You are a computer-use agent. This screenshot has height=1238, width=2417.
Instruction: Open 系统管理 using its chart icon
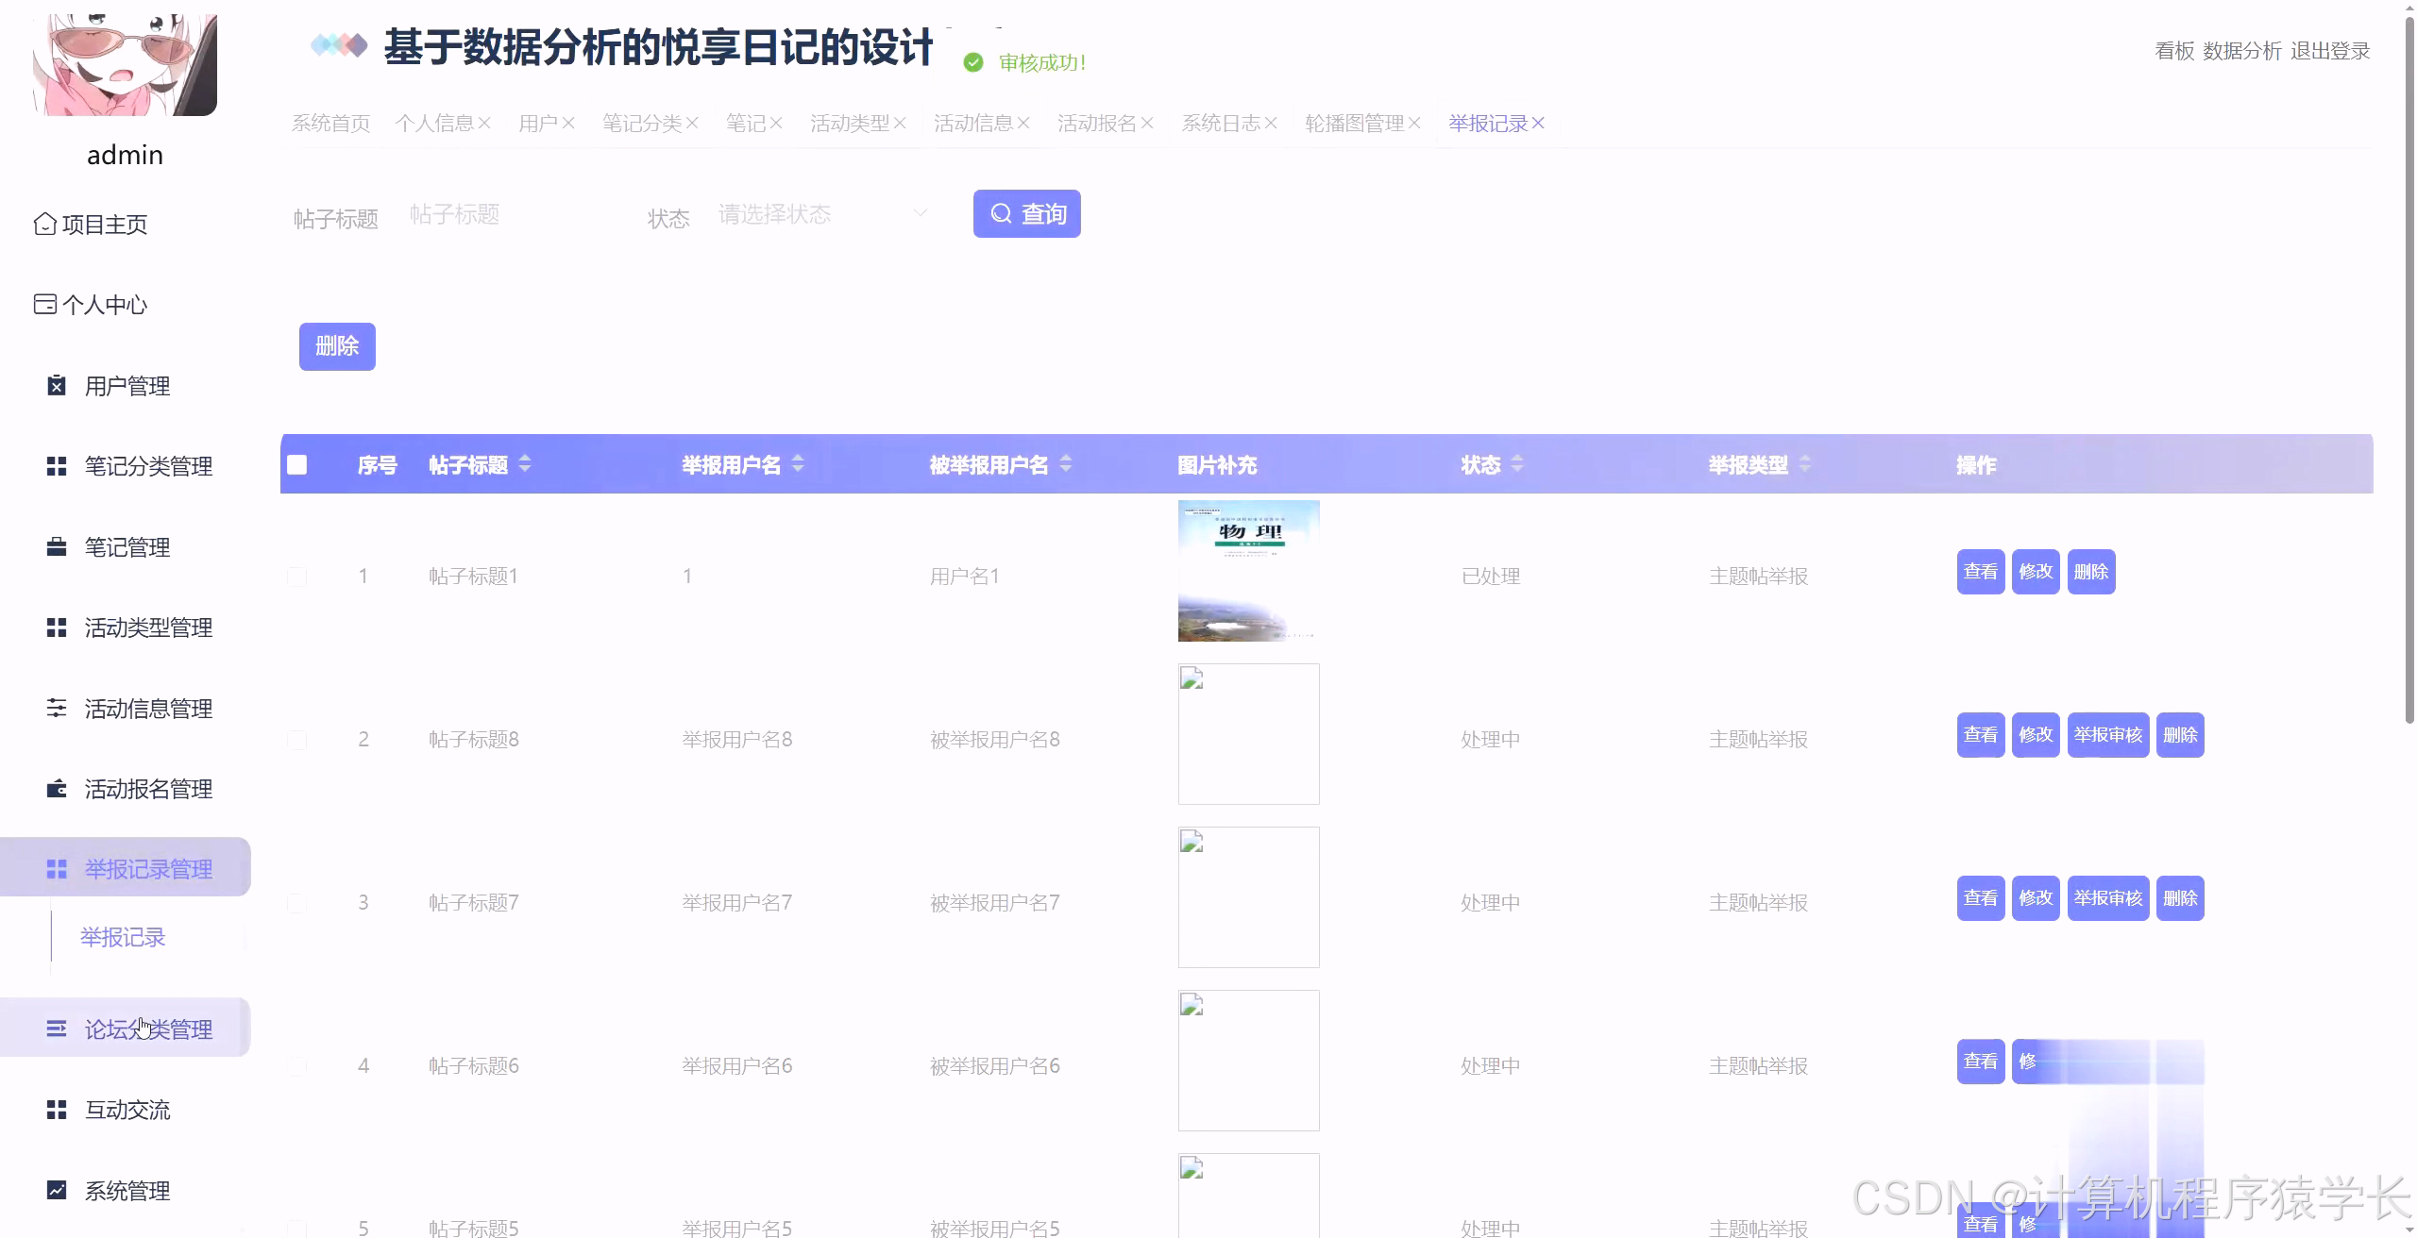(56, 1191)
